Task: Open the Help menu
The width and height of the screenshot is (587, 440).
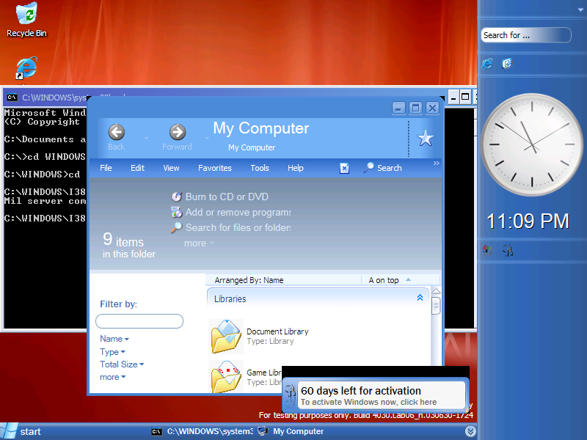Action: click(296, 169)
